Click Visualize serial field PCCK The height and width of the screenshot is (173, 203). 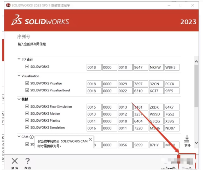click(x=172, y=84)
